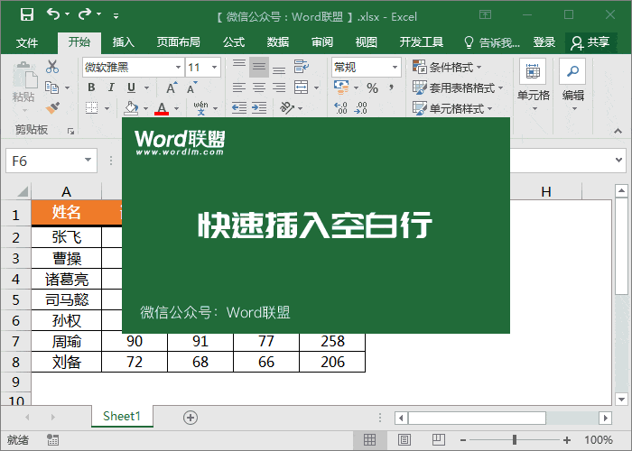Increase font size with the larger A
The image size is (632, 451).
172,87
